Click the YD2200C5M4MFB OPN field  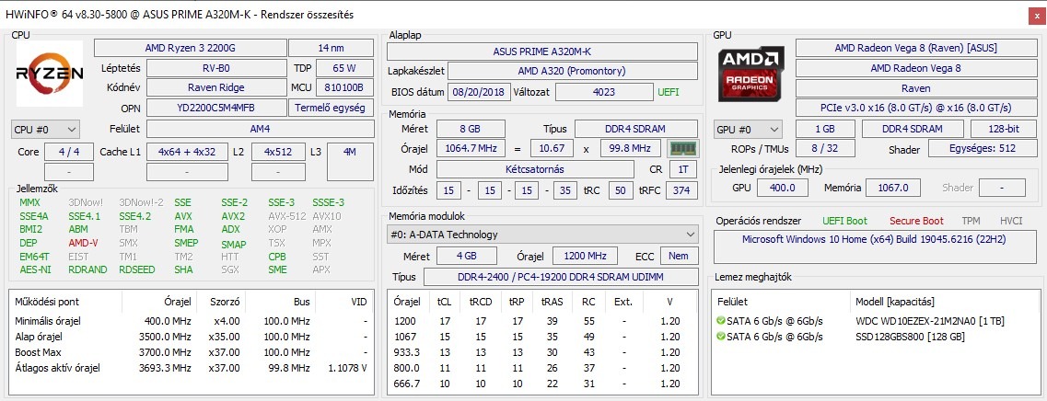pyautogui.click(x=216, y=109)
